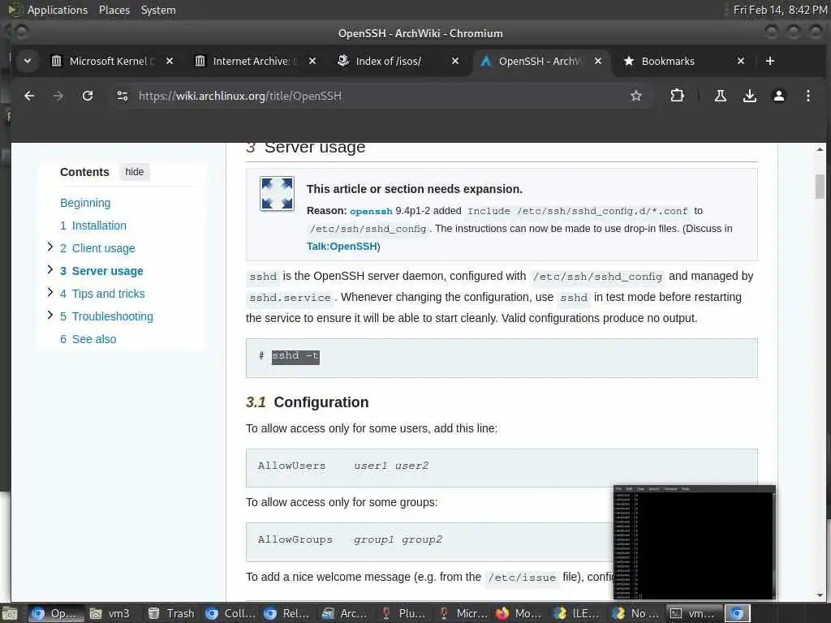This screenshot has height=623, width=831.
Task: Open the Downloads icon
Action: coord(749,96)
